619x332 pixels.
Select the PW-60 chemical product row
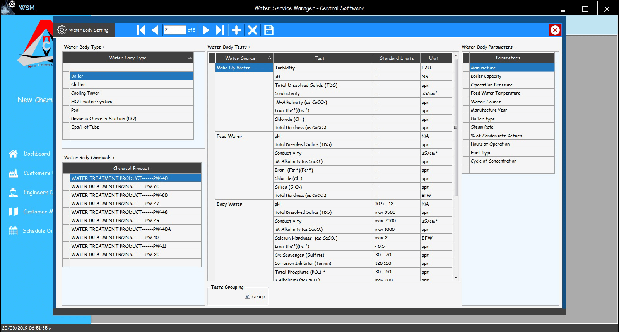tap(115, 186)
